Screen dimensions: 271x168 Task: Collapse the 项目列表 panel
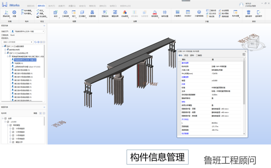coord(44,26)
